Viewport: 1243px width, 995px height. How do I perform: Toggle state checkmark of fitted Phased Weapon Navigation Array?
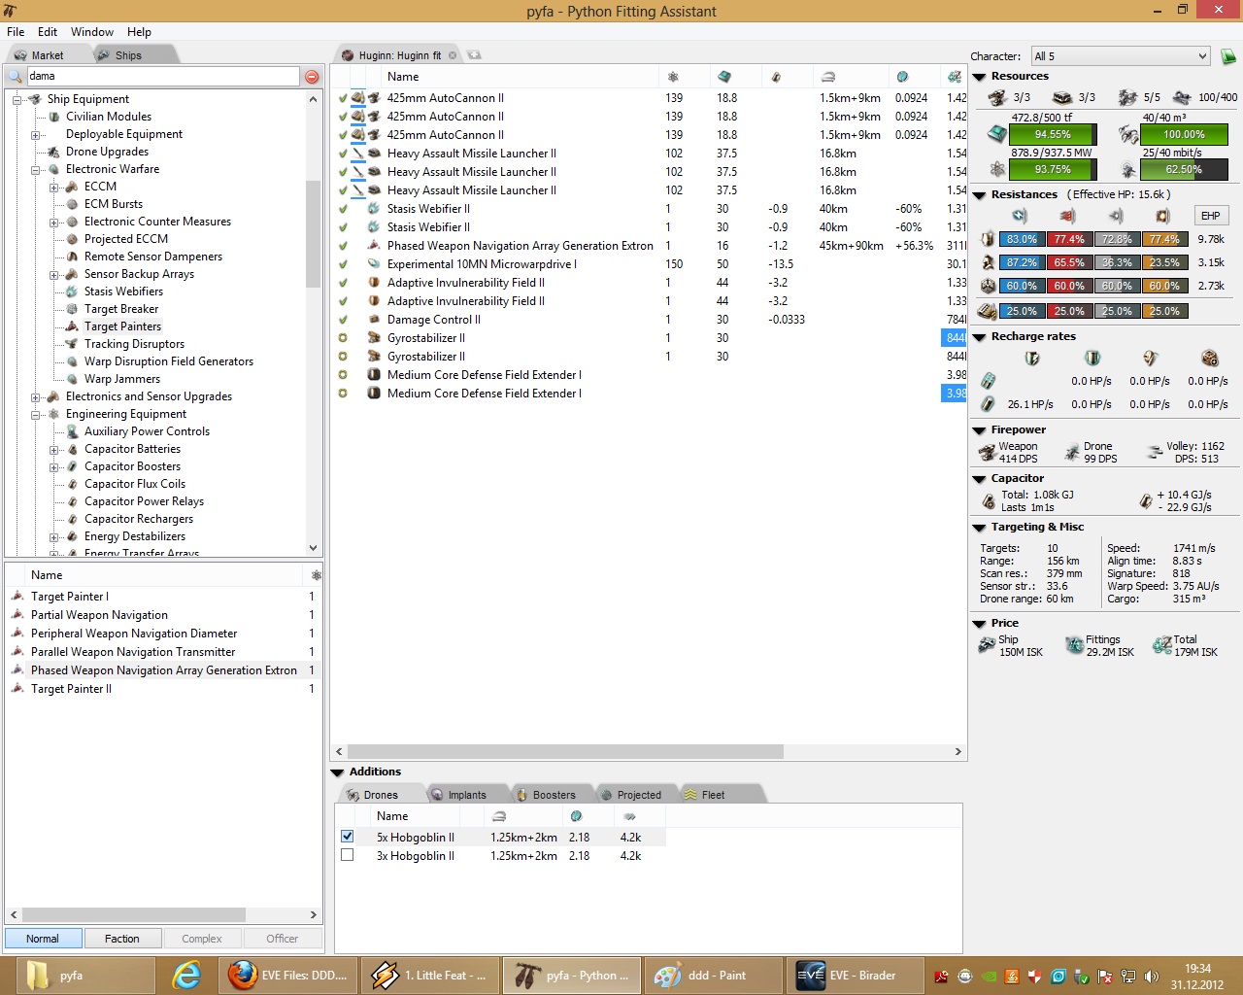(343, 246)
